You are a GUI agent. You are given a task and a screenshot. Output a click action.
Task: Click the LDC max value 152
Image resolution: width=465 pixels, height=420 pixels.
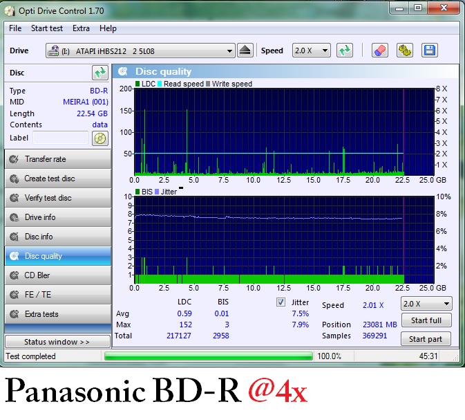[185, 325]
